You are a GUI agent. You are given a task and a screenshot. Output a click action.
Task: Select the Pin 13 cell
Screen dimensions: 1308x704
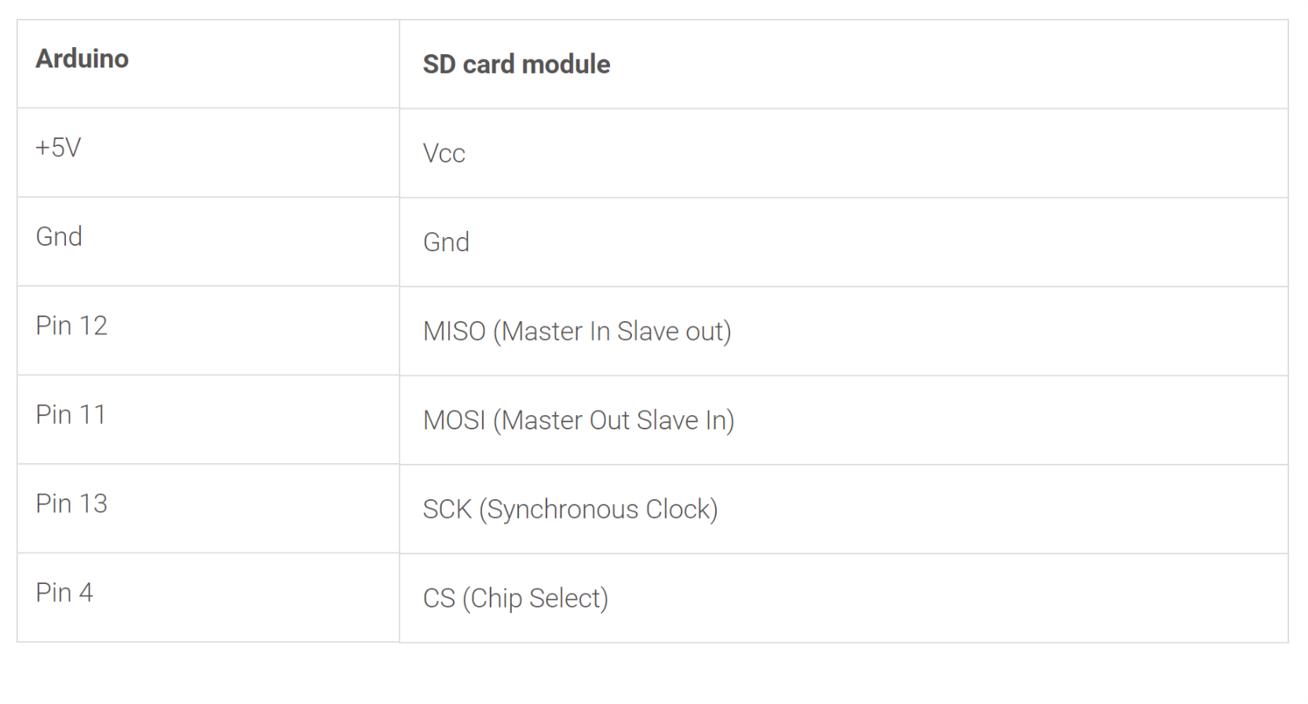tap(71, 503)
